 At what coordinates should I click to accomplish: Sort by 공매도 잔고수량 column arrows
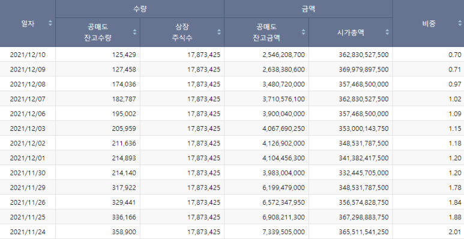[x=134, y=32]
